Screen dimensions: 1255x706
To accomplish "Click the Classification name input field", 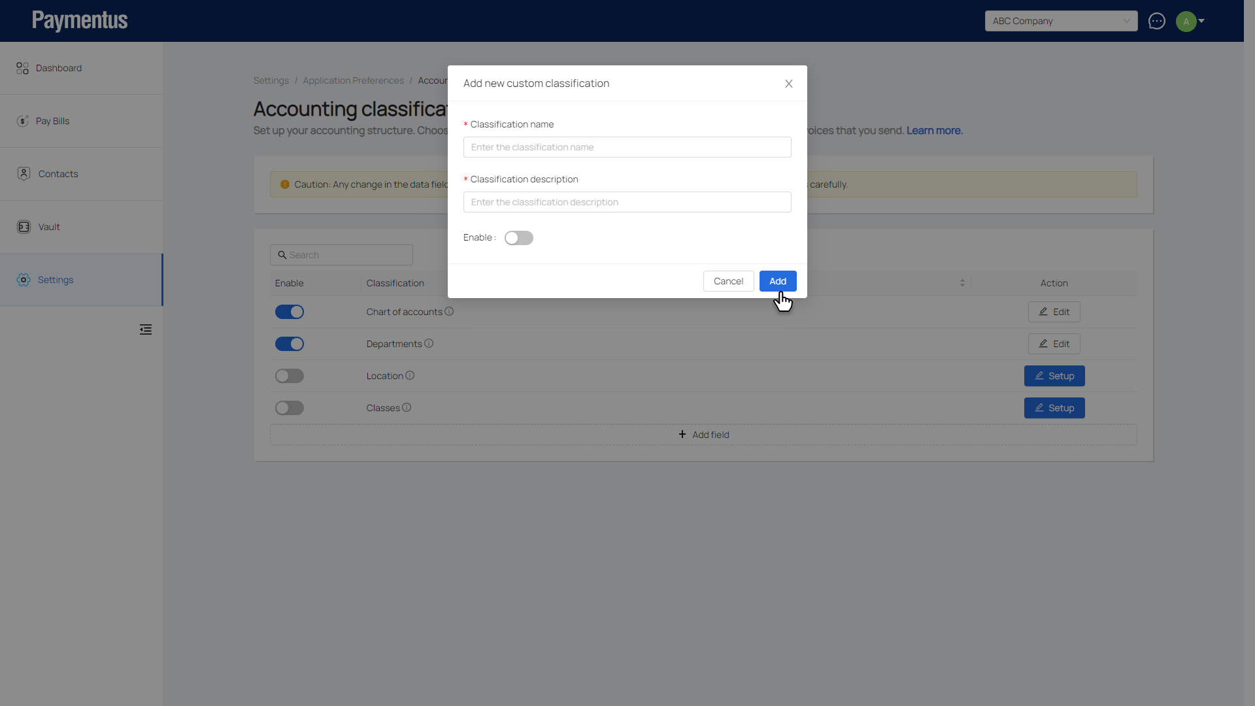I will click(x=627, y=147).
